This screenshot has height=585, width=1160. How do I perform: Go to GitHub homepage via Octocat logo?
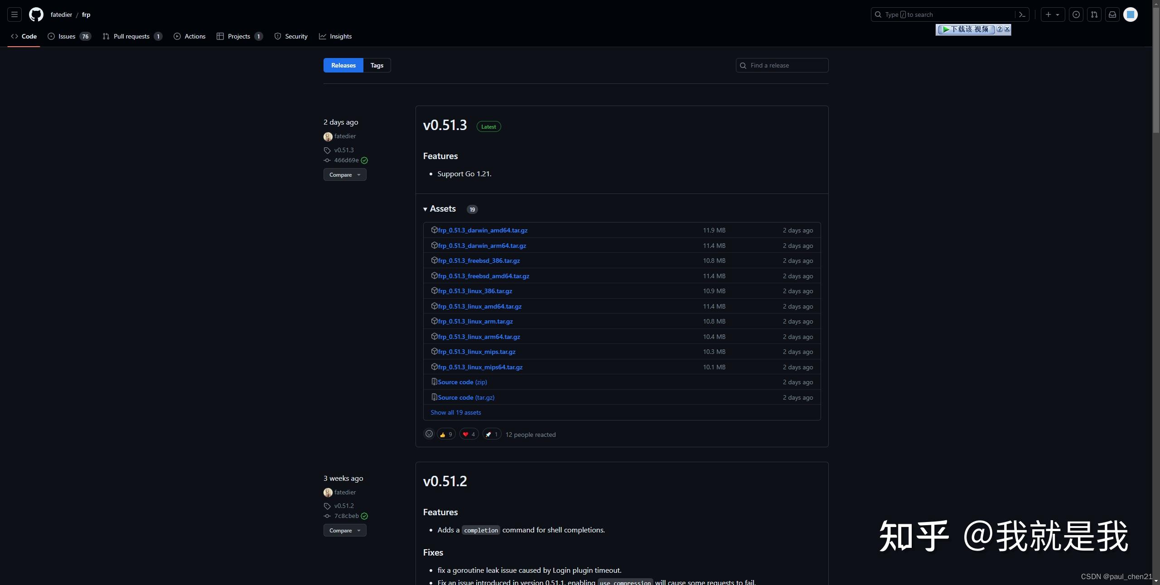pos(36,15)
